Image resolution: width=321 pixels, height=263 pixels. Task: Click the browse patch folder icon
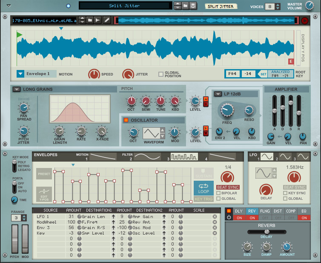tap(185, 6)
